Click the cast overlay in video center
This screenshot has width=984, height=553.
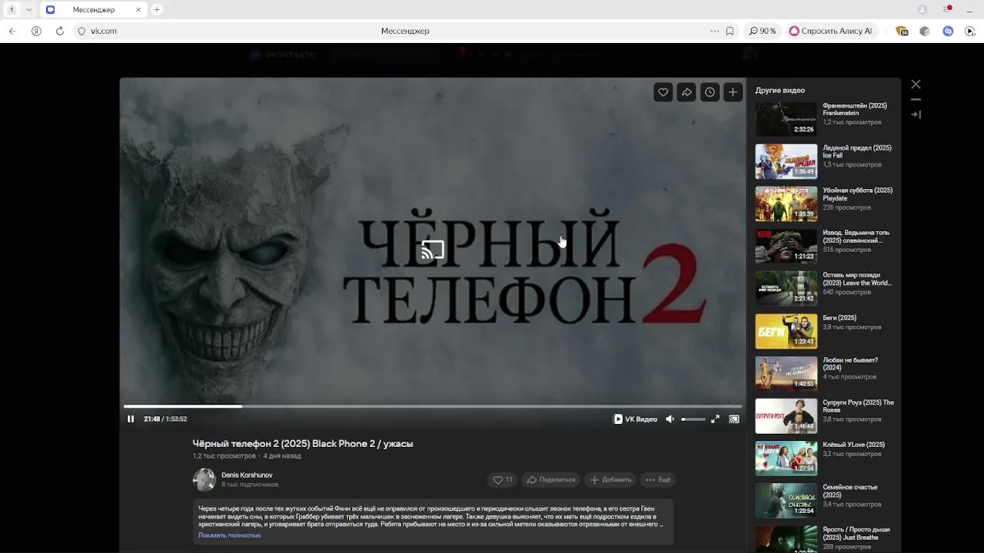click(433, 250)
